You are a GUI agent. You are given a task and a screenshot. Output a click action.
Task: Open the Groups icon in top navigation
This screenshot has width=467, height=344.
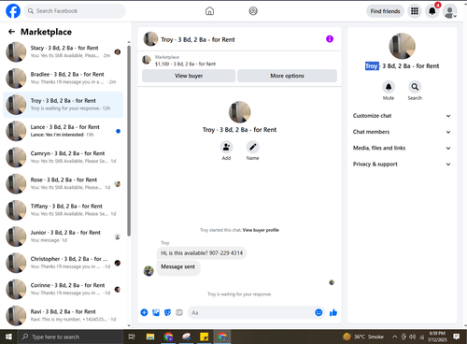(253, 11)
